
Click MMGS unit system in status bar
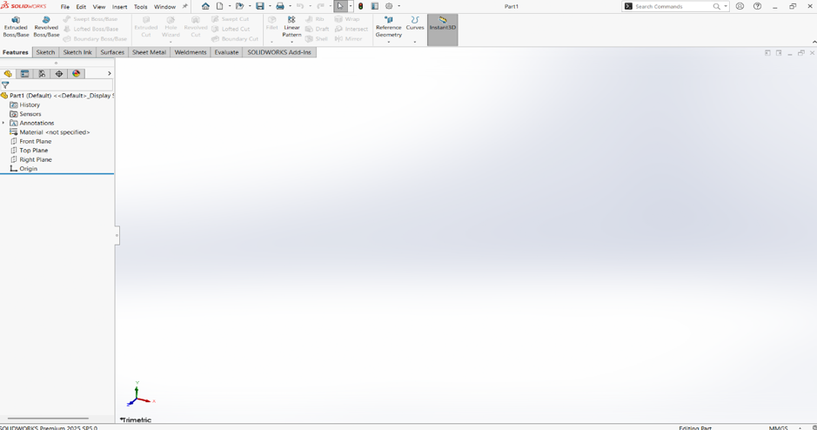coord(779,427)
